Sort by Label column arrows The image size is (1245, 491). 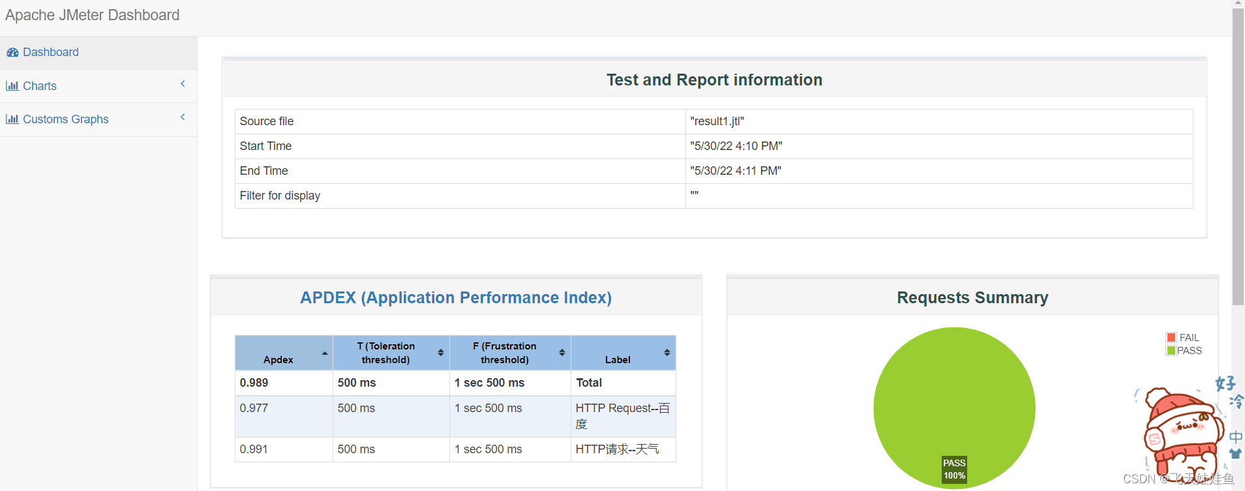point(667,353)
